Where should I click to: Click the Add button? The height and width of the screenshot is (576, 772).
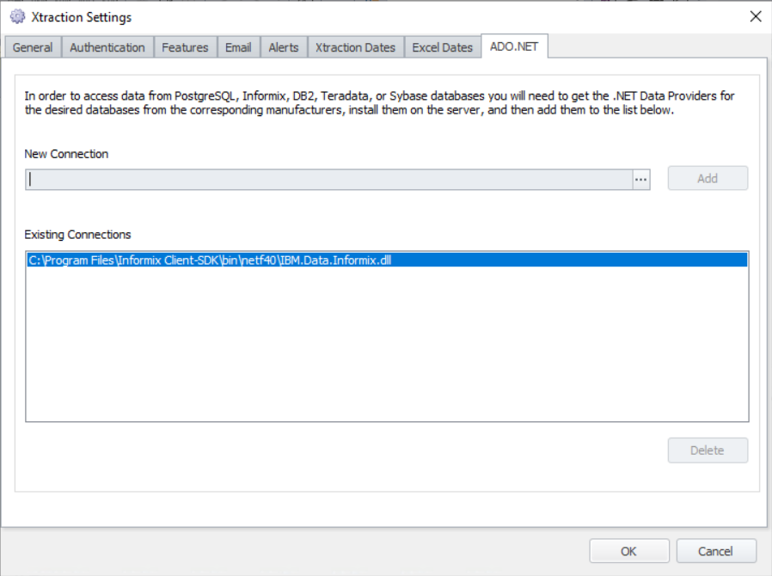pos(707,178)
